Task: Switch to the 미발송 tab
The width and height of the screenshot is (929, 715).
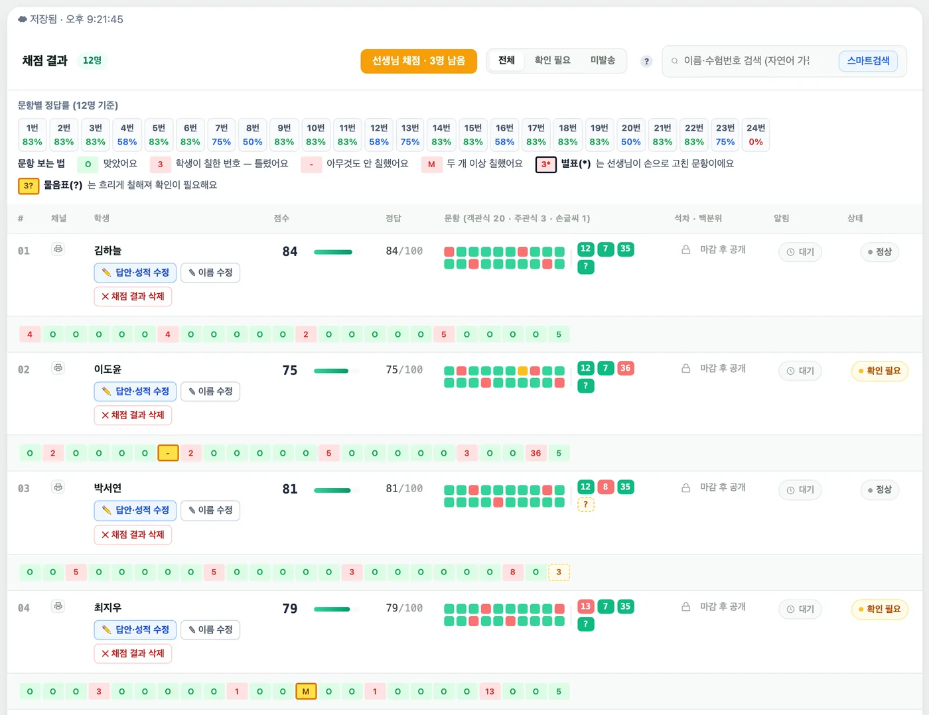Action: 603,60
